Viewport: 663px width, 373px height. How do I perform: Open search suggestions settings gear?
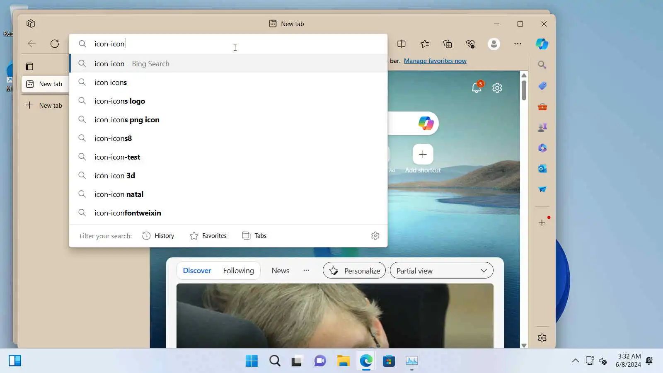coord(375,236)
